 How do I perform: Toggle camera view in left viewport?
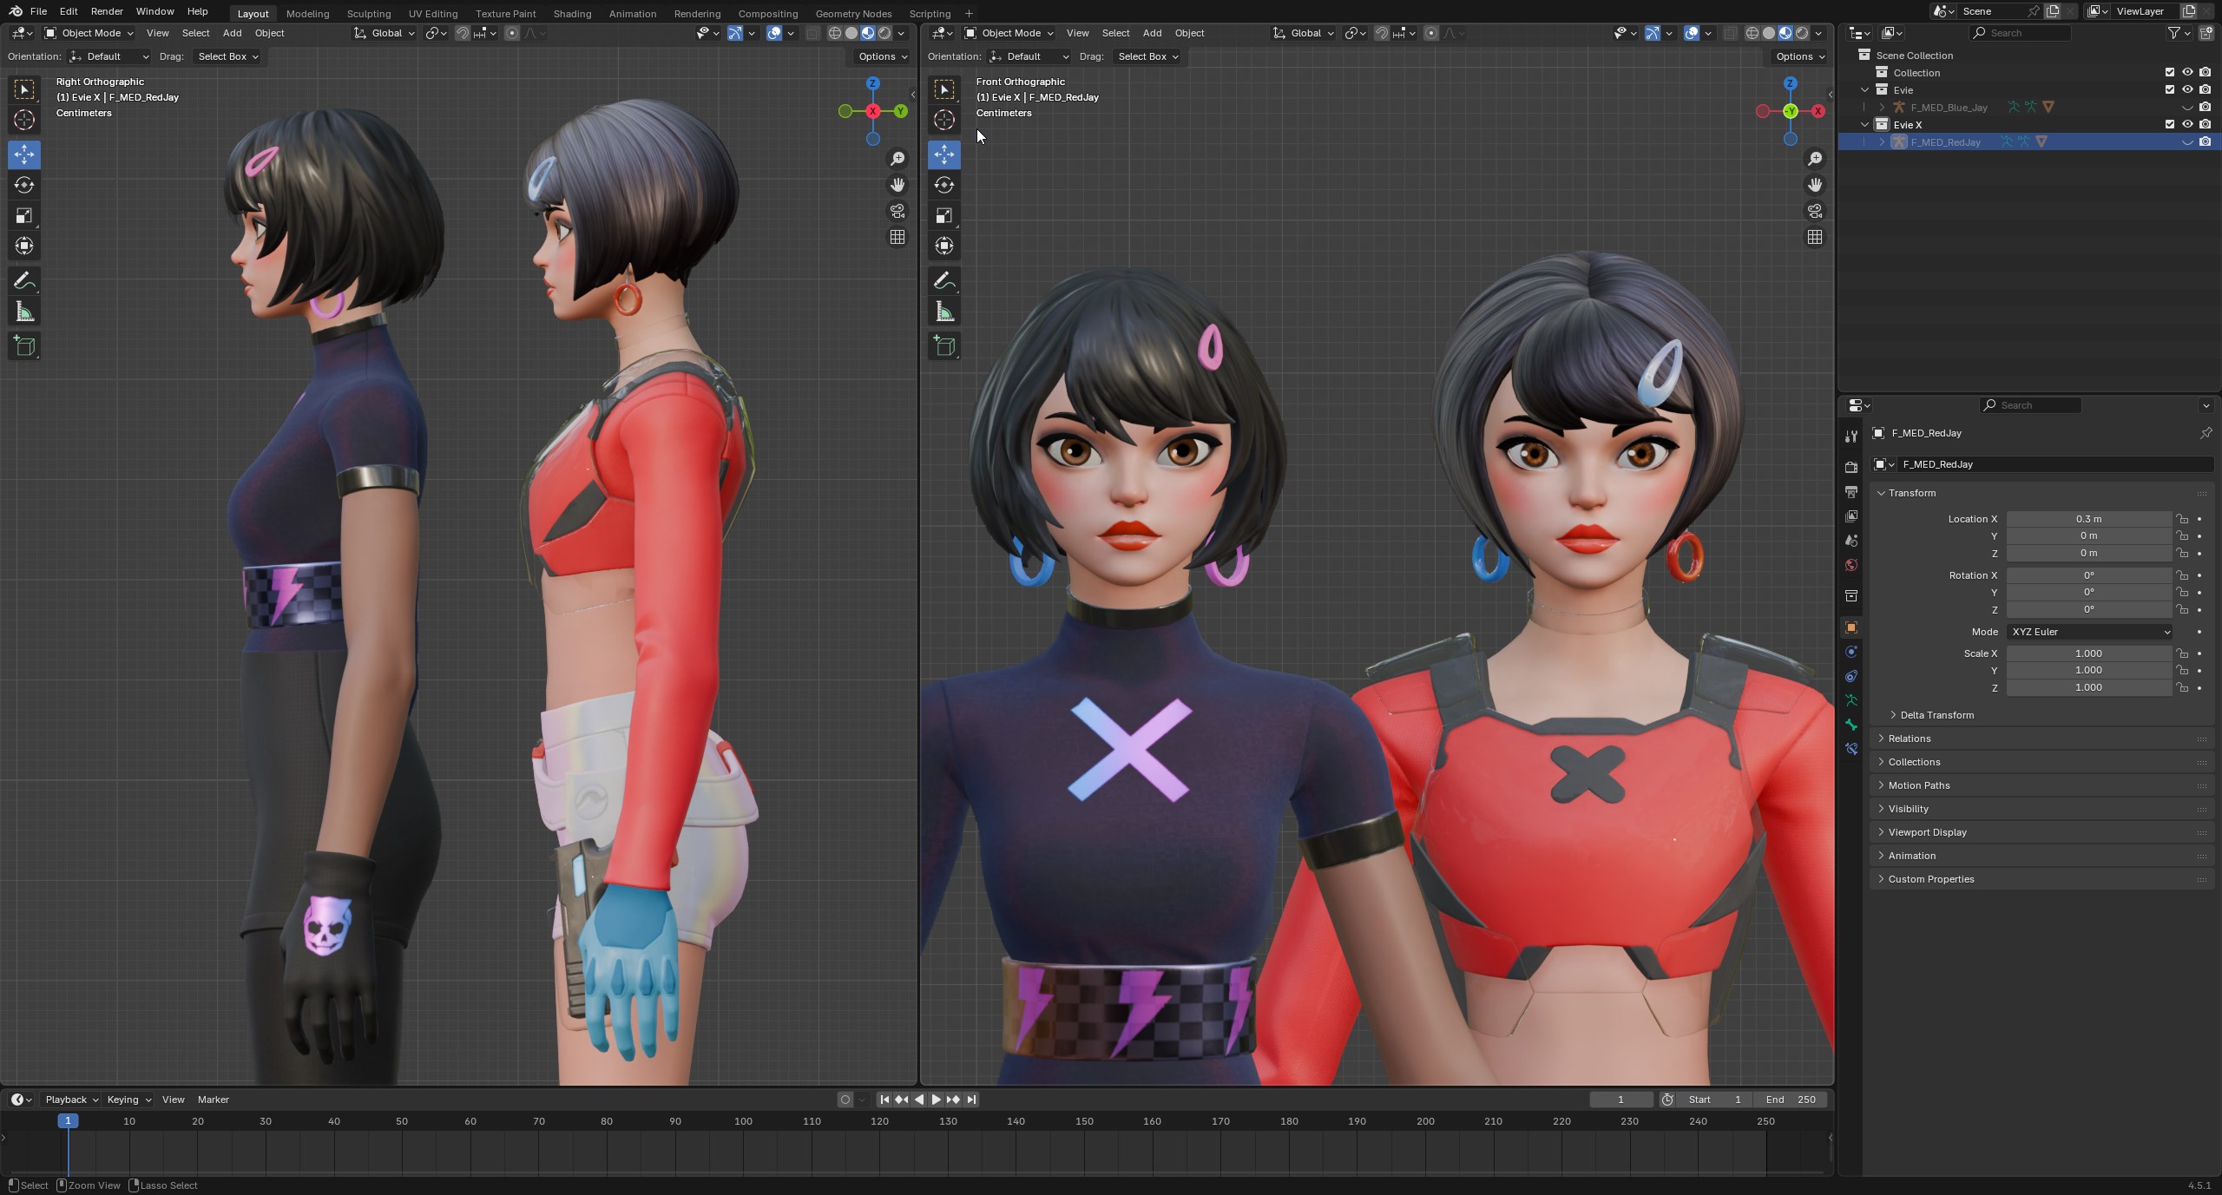pyautogui.click(x=897, y=211)
